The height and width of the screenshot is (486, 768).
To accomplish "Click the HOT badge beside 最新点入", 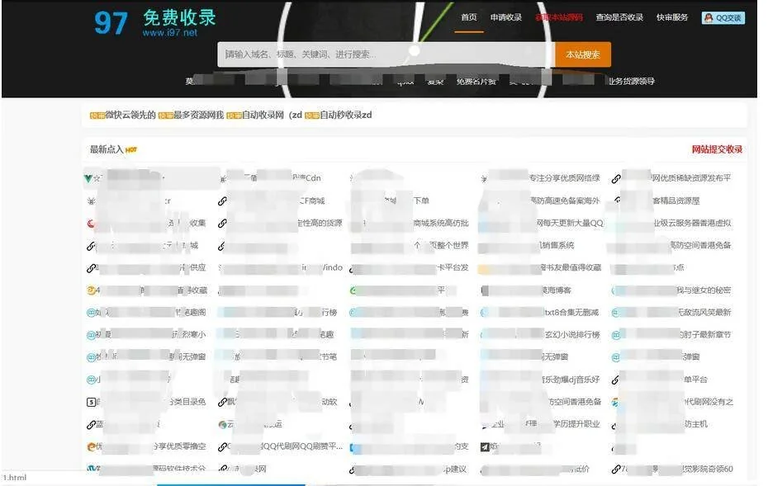I will pyautogui.click(x=131, y=150).
